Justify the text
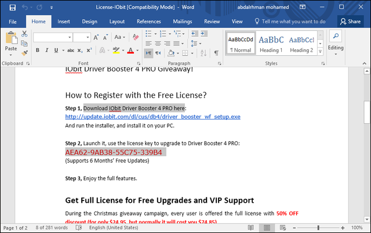Screen dimensions: 371x233 coord(176,44)
